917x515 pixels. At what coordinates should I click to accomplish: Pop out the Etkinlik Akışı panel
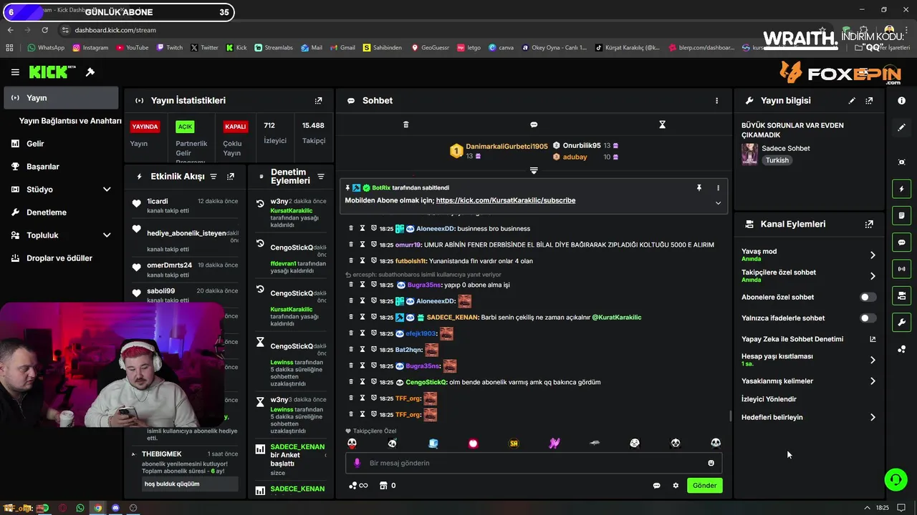tap(231, 176)
